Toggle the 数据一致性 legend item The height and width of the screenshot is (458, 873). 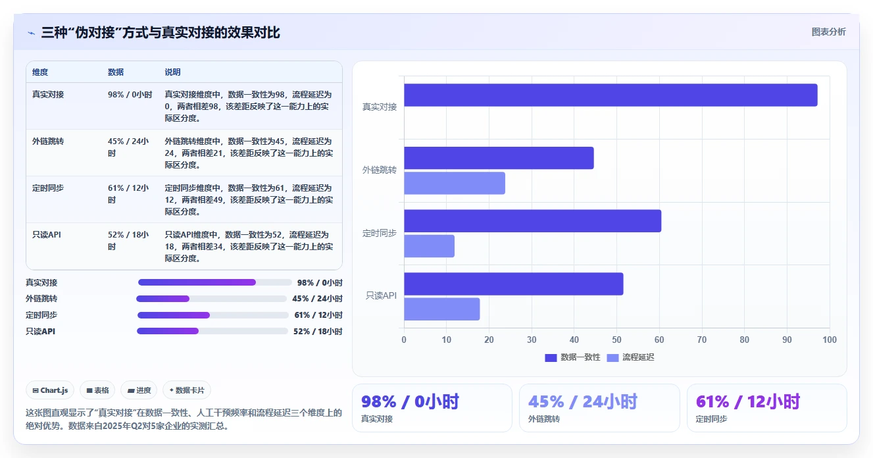[572, 357]
